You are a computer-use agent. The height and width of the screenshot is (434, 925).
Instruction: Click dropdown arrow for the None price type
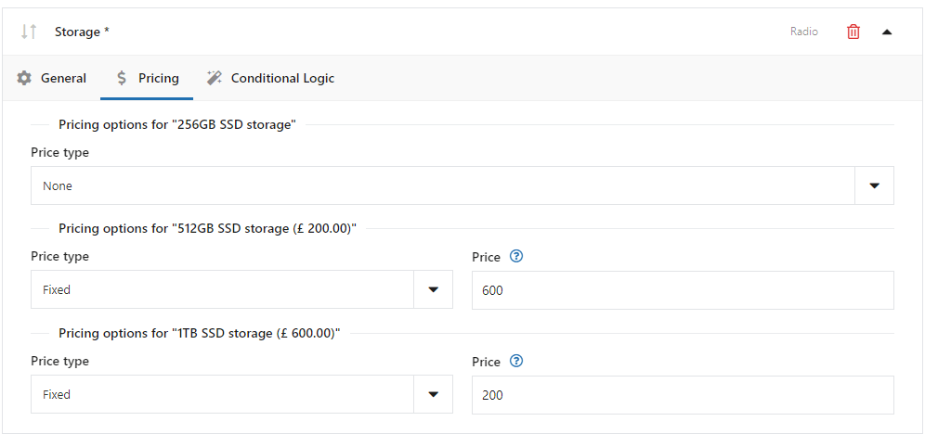click(874, 185)
